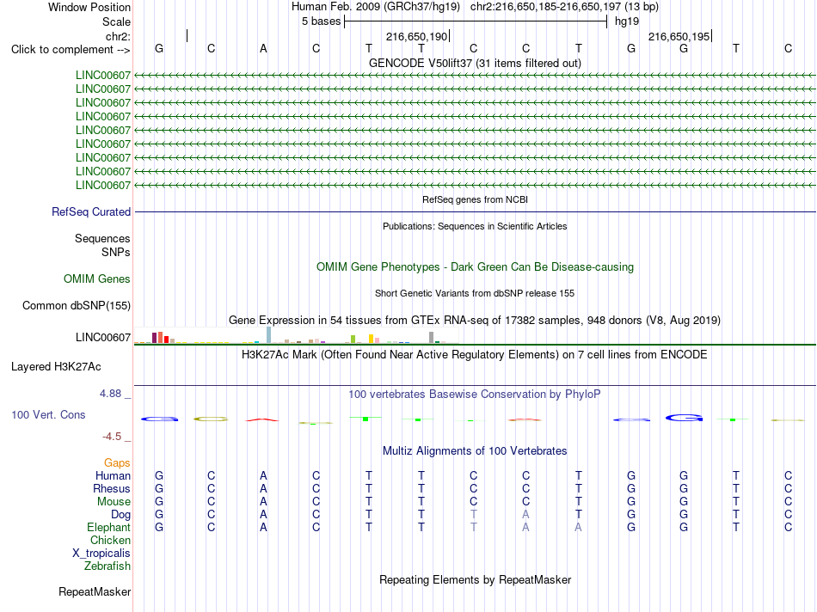Open the 'GENCODE V50lift37 (31 items filtered out)' track title
Viewport: 817px width, 612px height.
pos(475,63)
